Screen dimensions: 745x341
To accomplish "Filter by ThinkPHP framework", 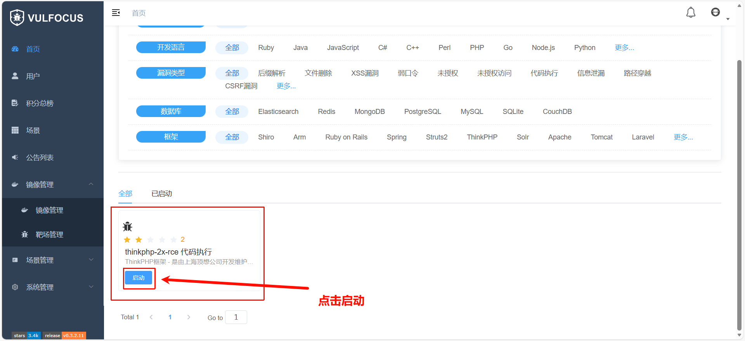I will coord(482,137).
